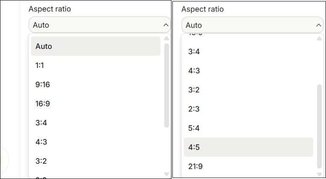Select 3:2 in the right panel's list
This screenshot has width=326, height=179.
(248, 90)
